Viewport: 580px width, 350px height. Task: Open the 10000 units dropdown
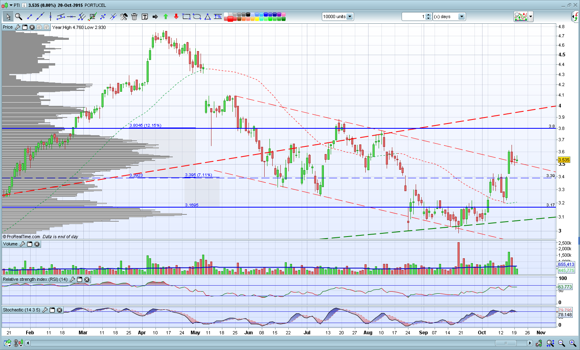pos(350,16)
